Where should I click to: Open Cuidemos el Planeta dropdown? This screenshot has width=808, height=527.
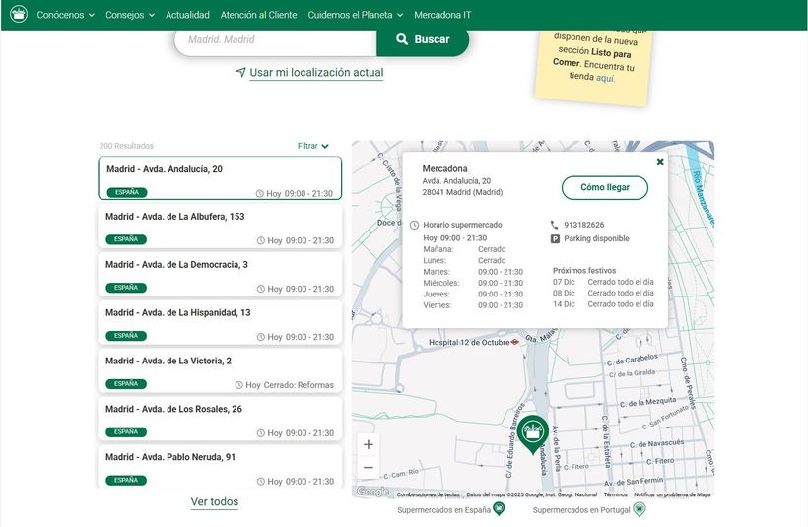(x=356, y=15)
